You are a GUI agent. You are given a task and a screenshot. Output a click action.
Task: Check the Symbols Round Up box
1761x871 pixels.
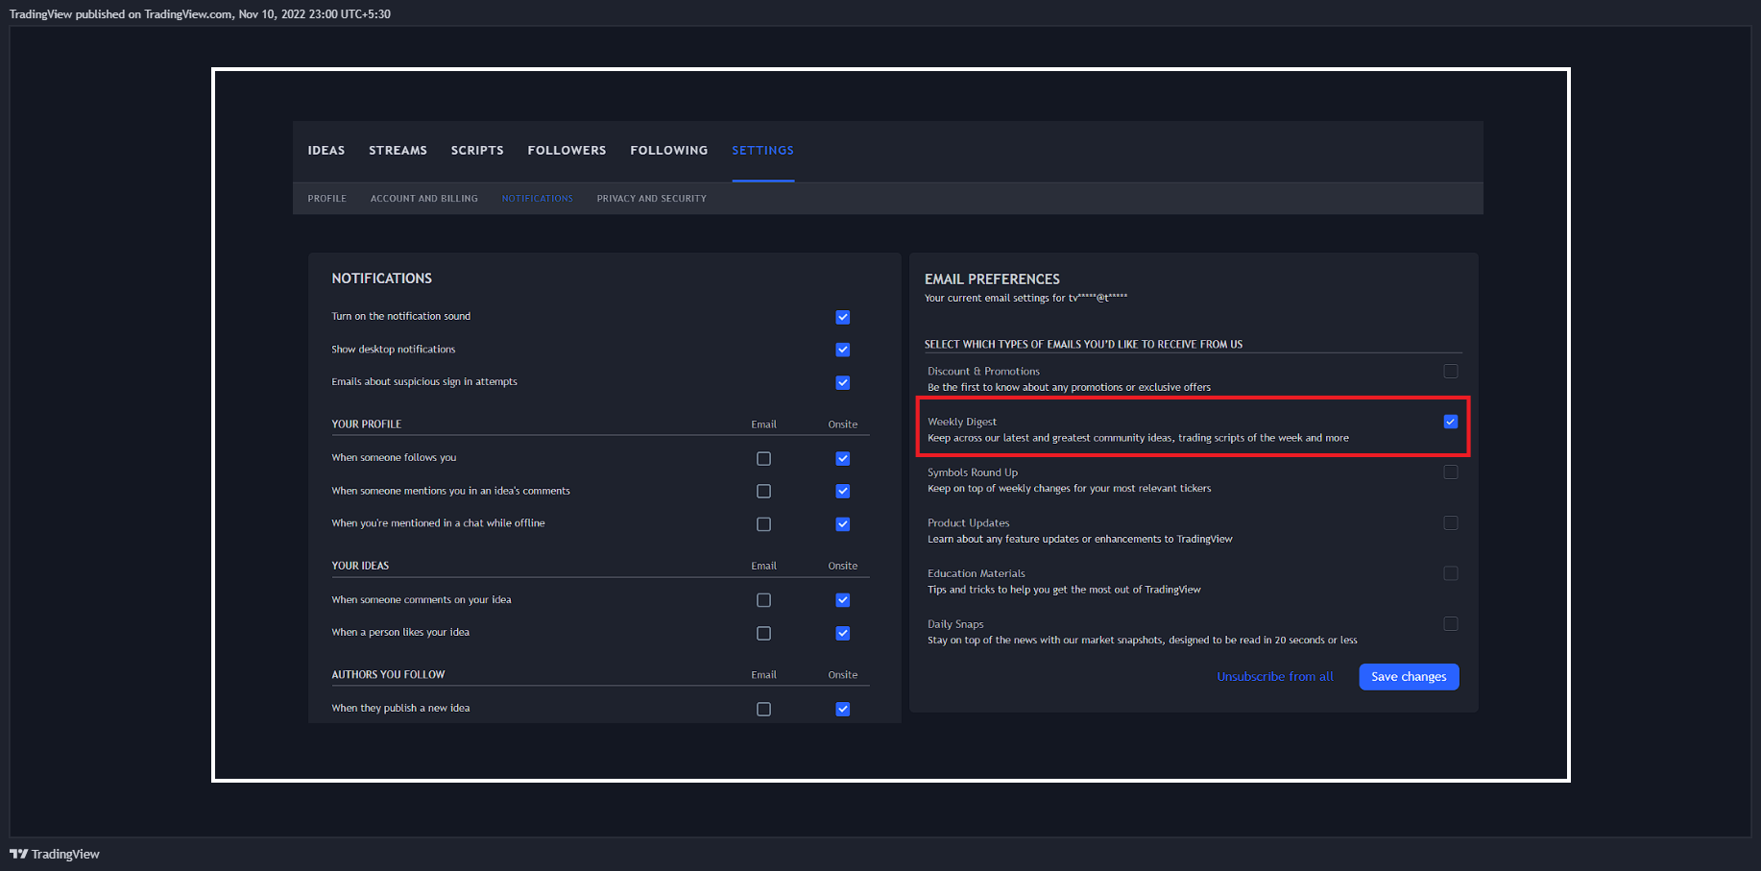coord(1450,472)
